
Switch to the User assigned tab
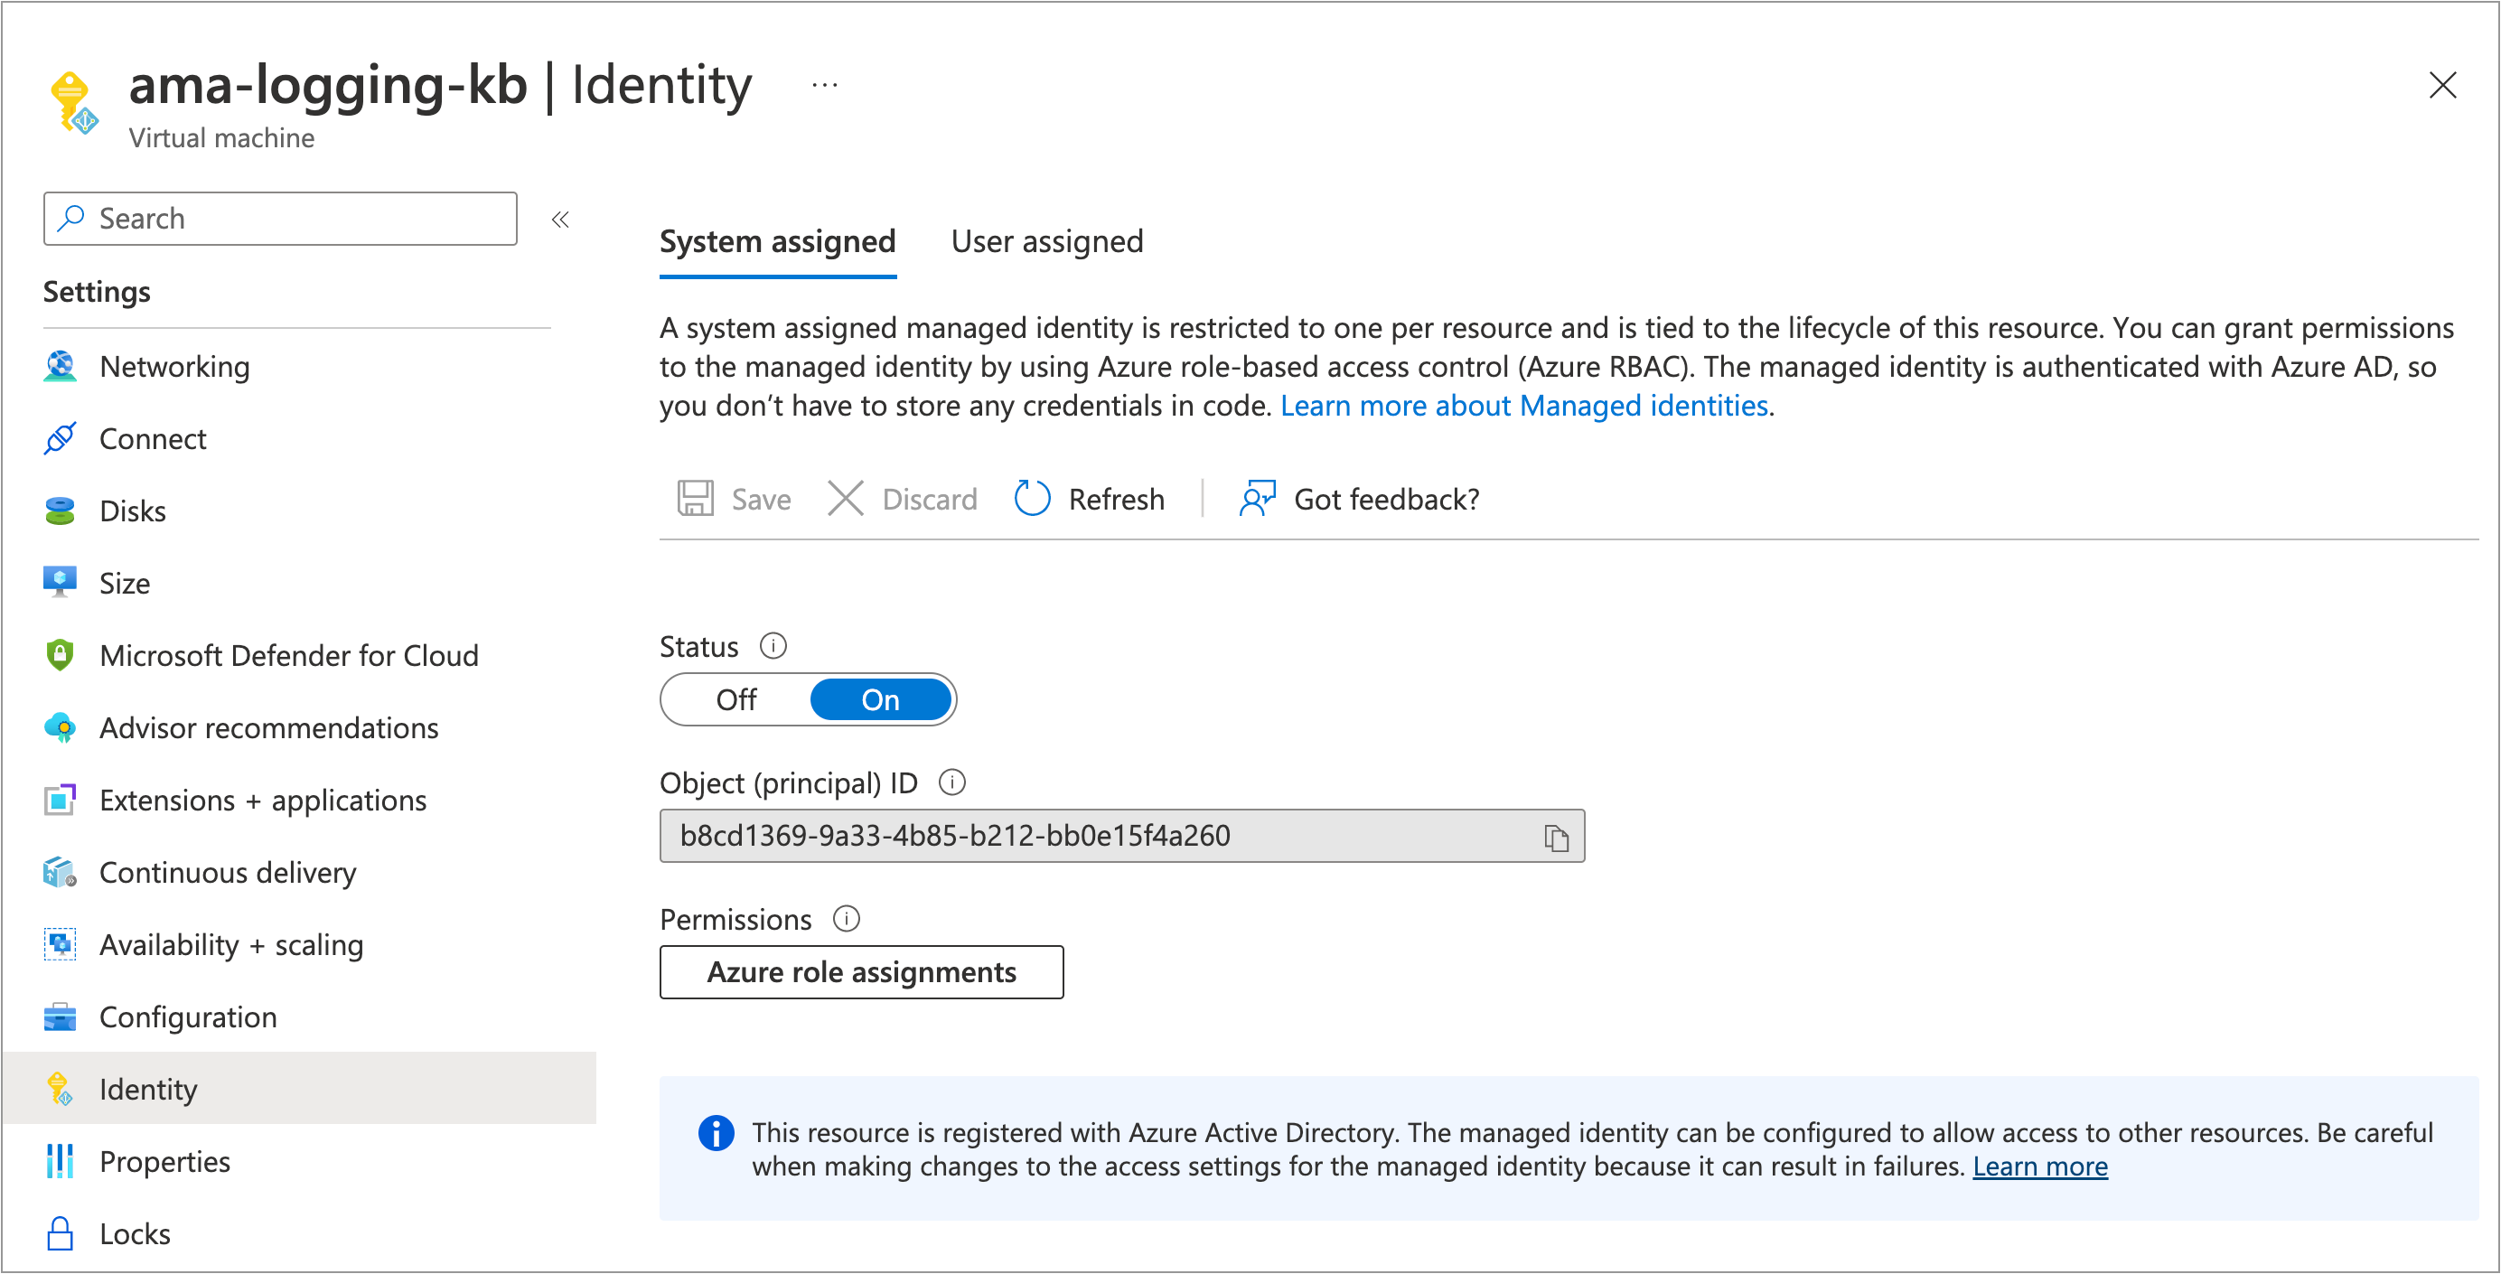coord(1047,242)
